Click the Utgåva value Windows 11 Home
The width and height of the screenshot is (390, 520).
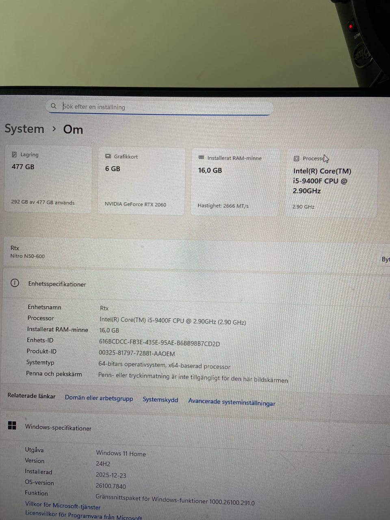coord(121,453)
